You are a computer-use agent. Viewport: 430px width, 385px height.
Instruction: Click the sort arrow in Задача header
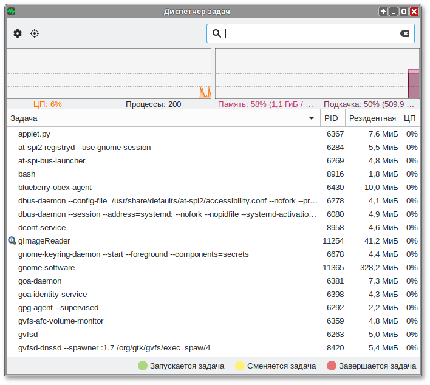point(312,118)
